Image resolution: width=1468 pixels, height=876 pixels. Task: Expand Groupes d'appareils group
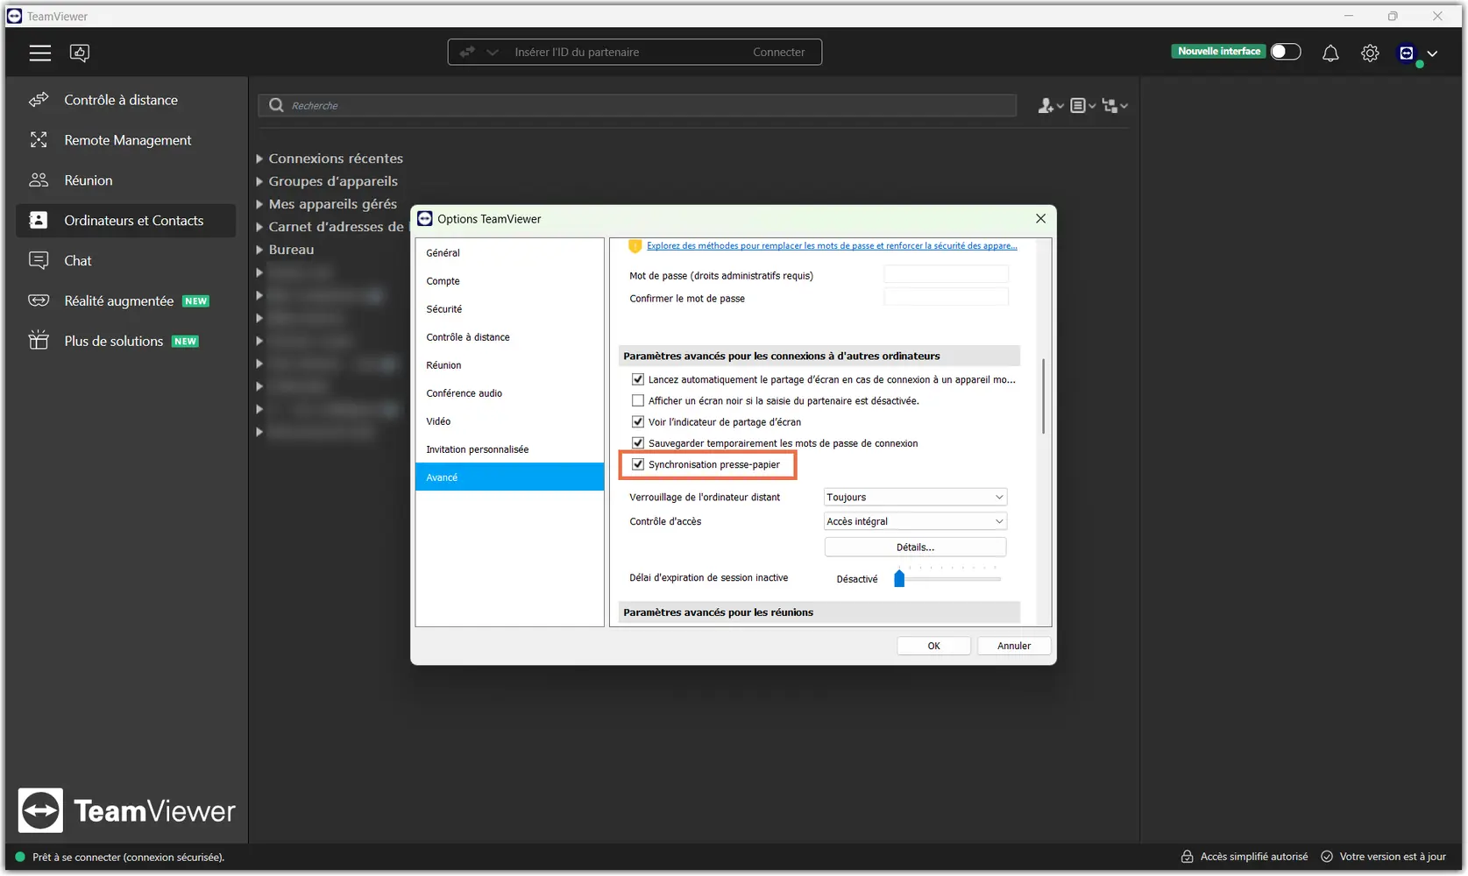pyautogui.click(x=259, y=181)
